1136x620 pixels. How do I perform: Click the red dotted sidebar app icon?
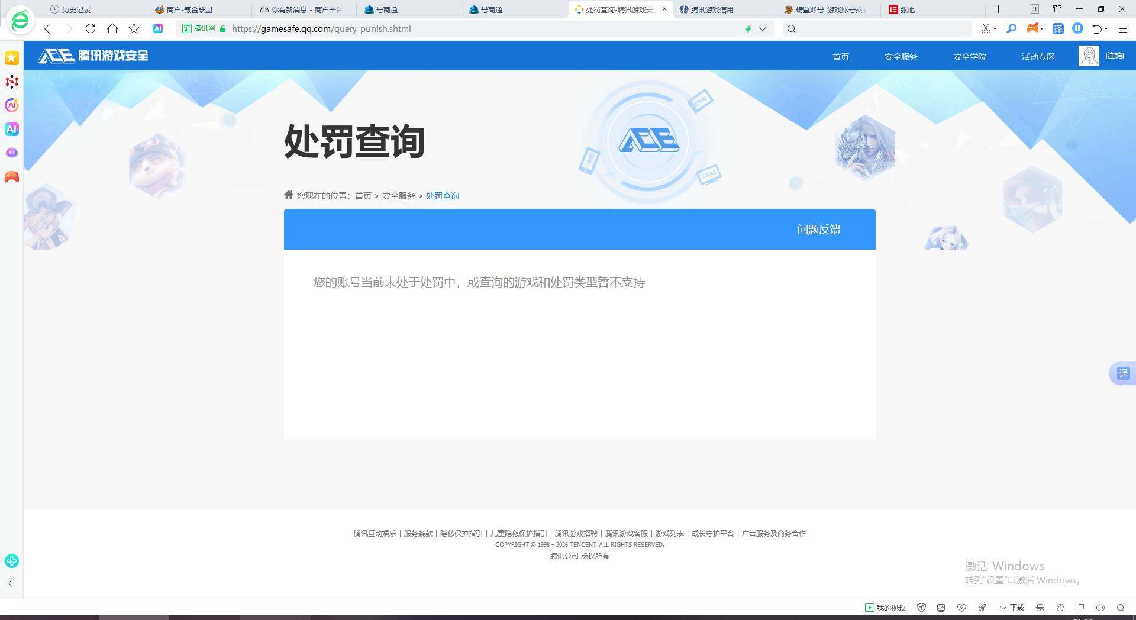coord(12,82)
